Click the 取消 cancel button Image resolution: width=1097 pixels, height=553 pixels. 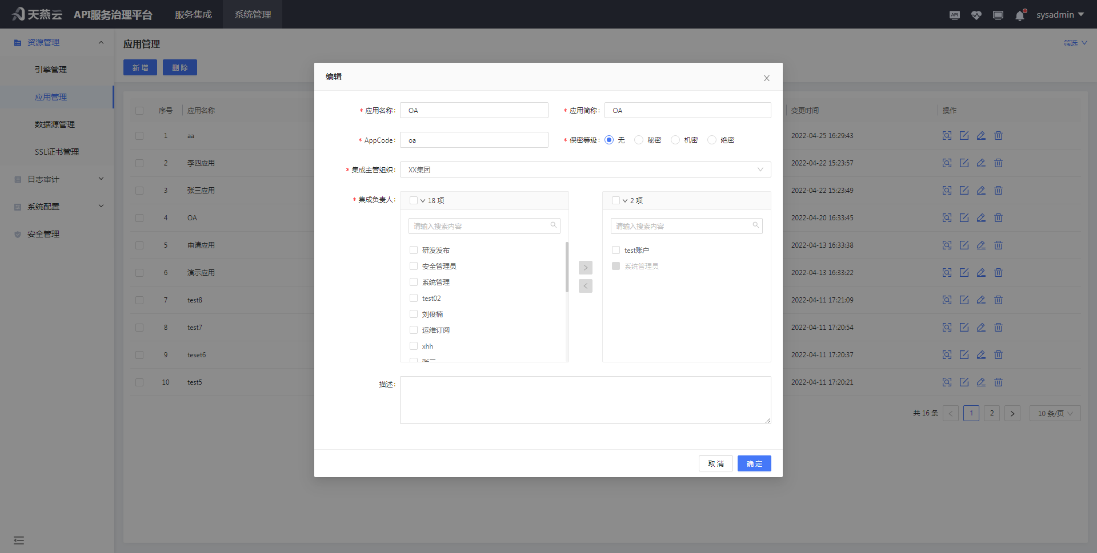click(715, 463)
